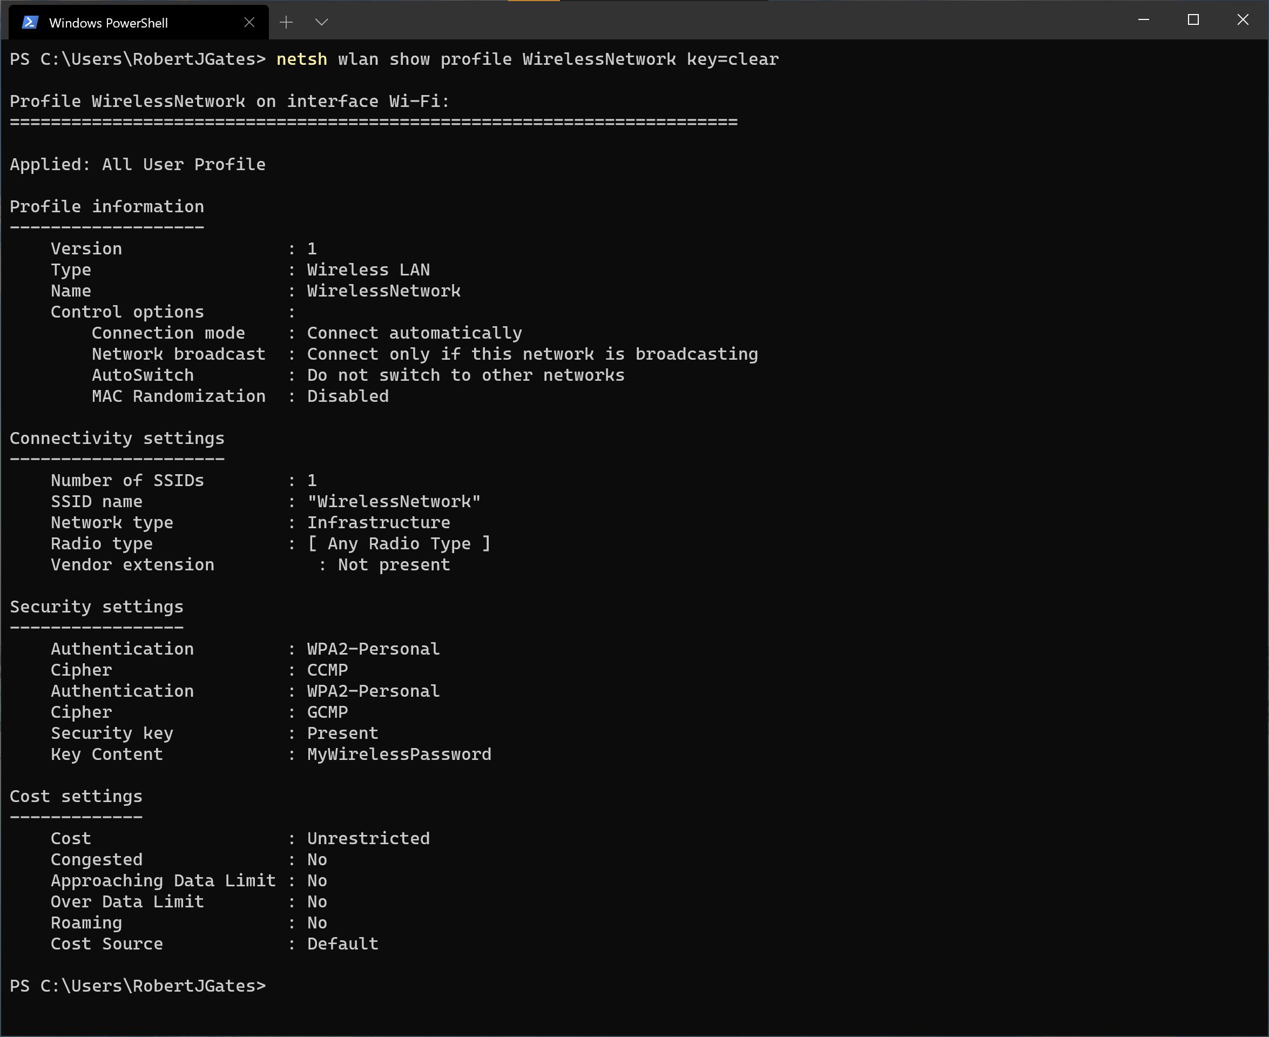Viewport: 1269px width, 1037px height.
Task: Click 'Do not switch to other networks'
Action: 466,375
